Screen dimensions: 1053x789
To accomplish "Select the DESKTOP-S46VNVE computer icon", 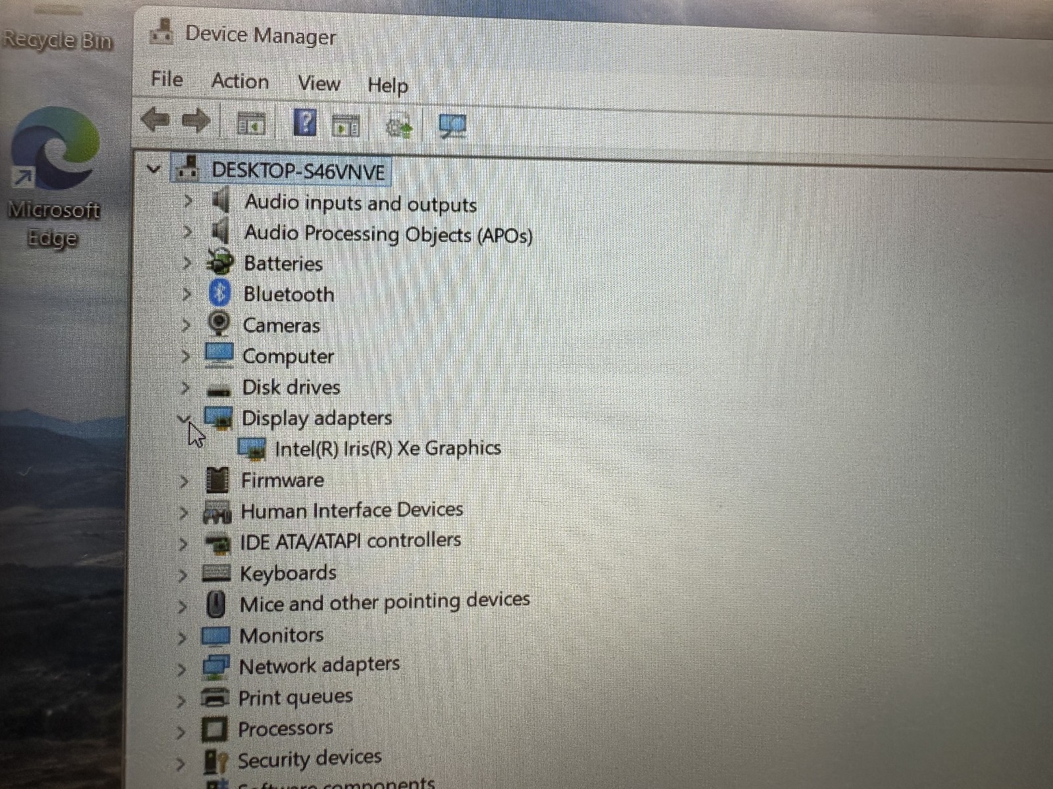I will 188,168.
